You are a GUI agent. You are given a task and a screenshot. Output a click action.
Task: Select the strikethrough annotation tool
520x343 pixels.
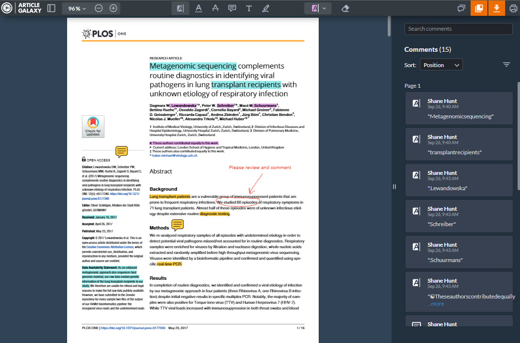(215, 8)
